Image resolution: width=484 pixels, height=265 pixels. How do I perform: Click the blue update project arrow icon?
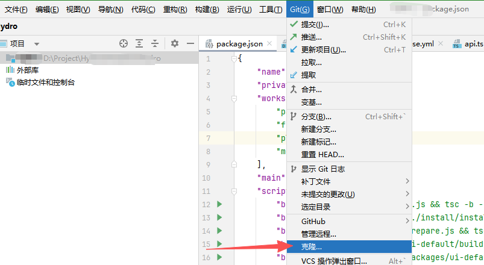pos(294,49)
